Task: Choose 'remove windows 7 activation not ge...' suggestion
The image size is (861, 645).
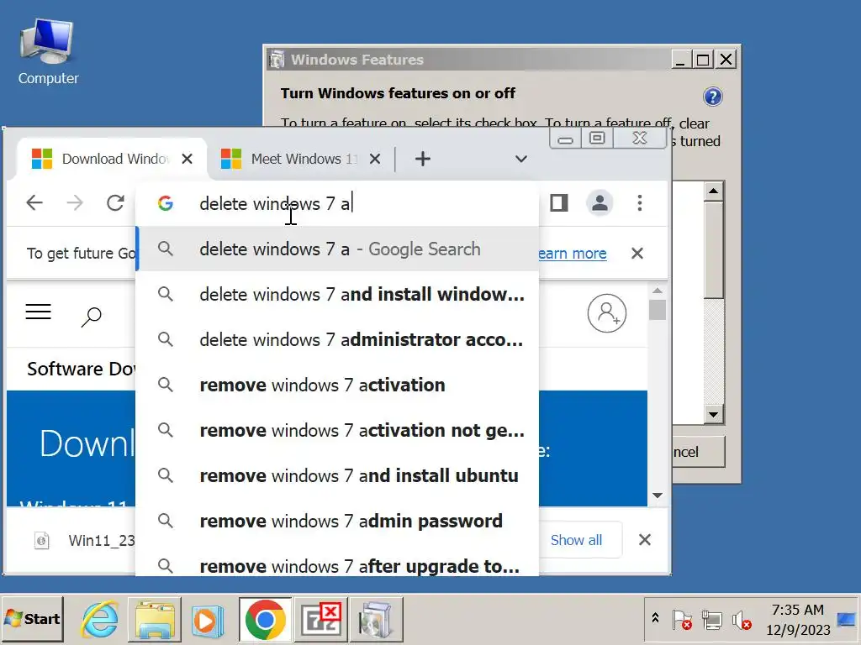Action: [x=337, y=431]
